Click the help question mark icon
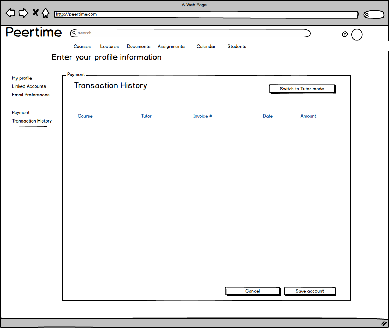Screen dimensions: 389x328 pyautogui.click(x=345, y=34)
